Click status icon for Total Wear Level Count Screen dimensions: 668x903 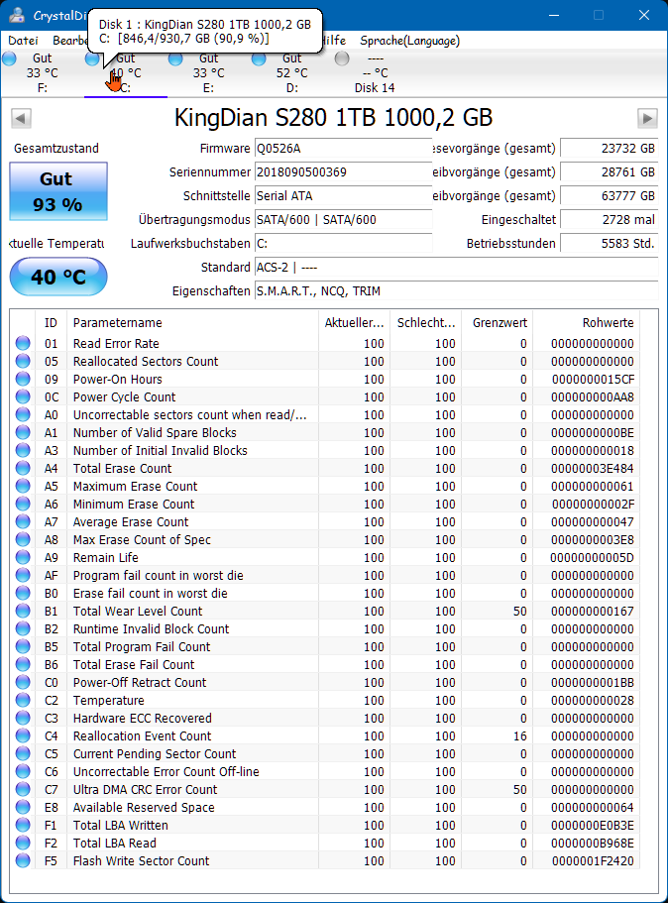pyautogui.click(x=23, y=612)
